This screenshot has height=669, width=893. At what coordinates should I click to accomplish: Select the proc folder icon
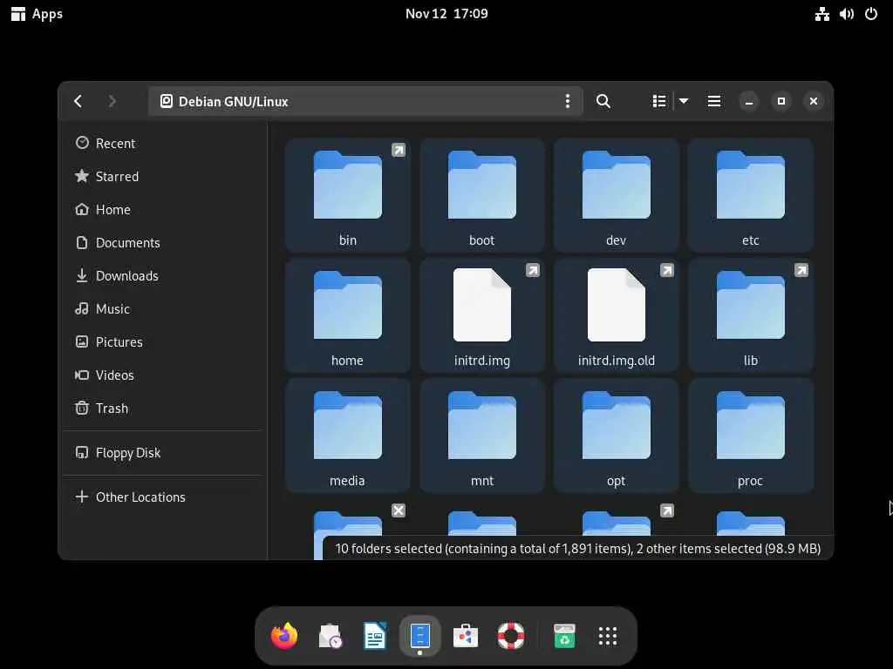tap(750, 425)
